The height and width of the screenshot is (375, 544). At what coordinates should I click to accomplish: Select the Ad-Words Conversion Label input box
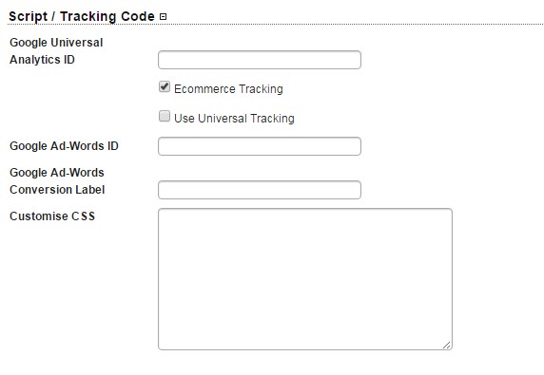coord(260,190)
